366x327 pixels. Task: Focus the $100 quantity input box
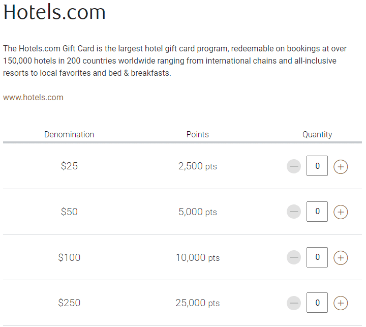[x=317, y=257]
